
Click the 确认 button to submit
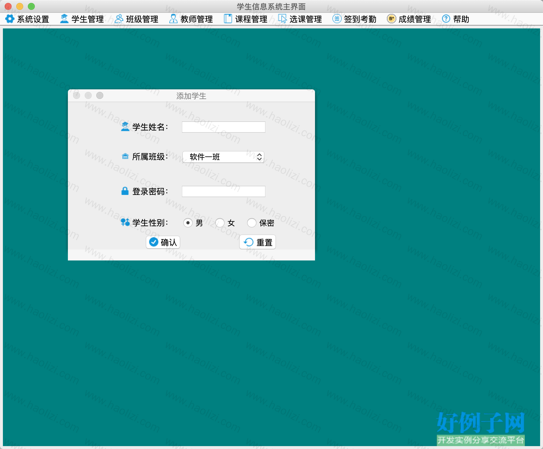tap(163, 242)
